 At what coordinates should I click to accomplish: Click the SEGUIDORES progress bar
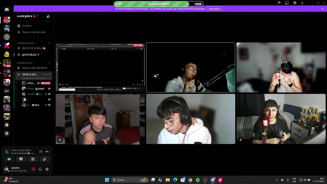(159, 4)
